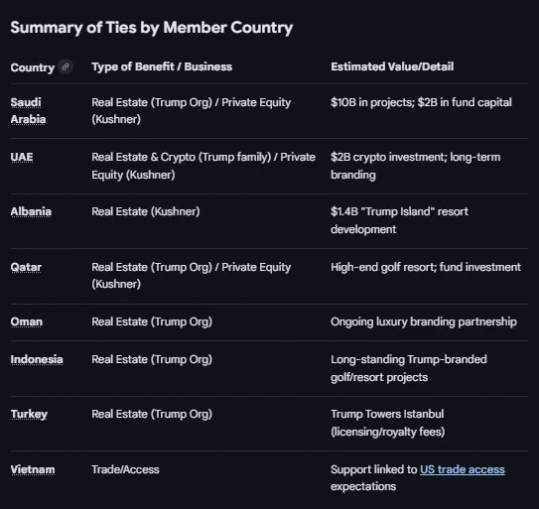Open the US trade access link

pyautogui.click(x=463, y=469)
